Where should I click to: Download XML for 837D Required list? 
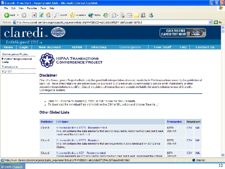pos(197,140)
